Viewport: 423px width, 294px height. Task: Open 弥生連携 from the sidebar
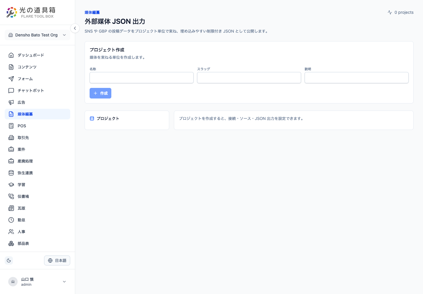tap(37, 173)
